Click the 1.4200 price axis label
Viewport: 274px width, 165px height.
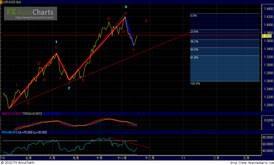click(268, 17)
